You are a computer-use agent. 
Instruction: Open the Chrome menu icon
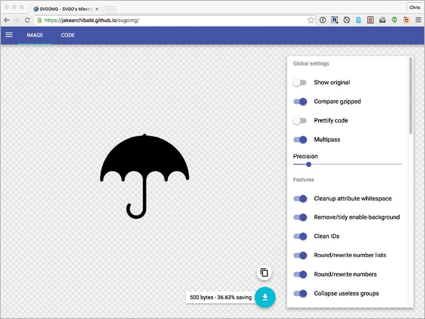click(x=417, y=20)
